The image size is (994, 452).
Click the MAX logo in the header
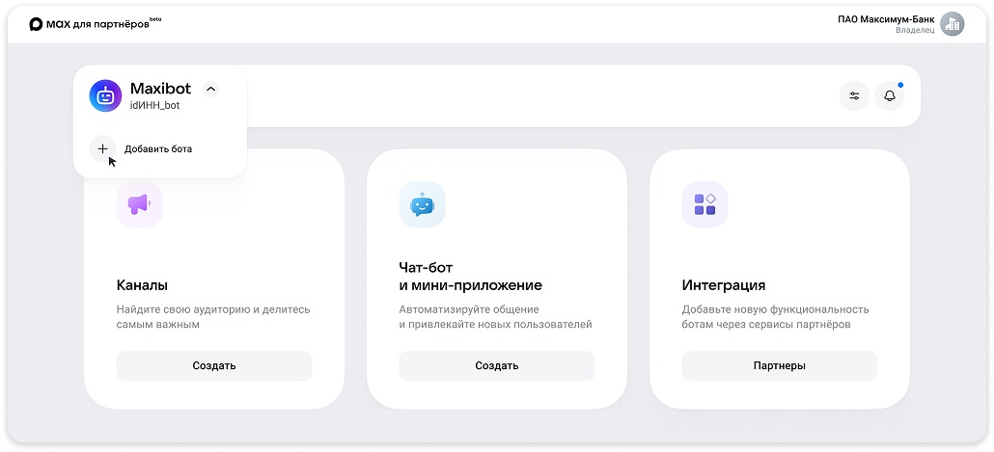point(37,24)
